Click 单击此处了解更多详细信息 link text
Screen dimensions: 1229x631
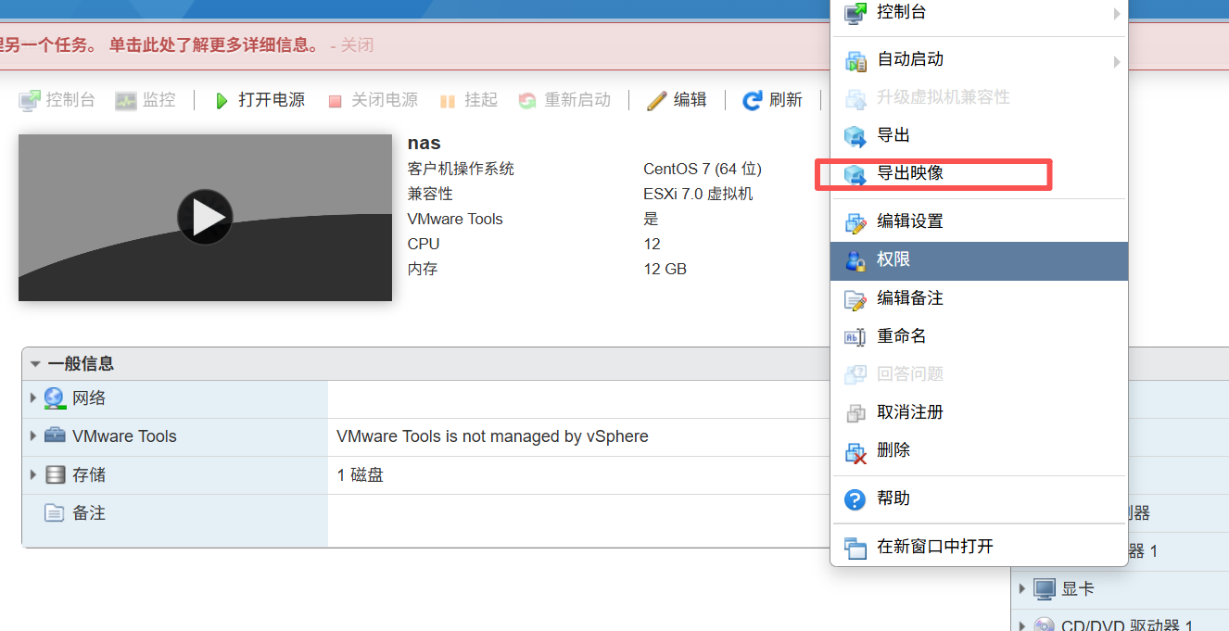click(214, 44)
